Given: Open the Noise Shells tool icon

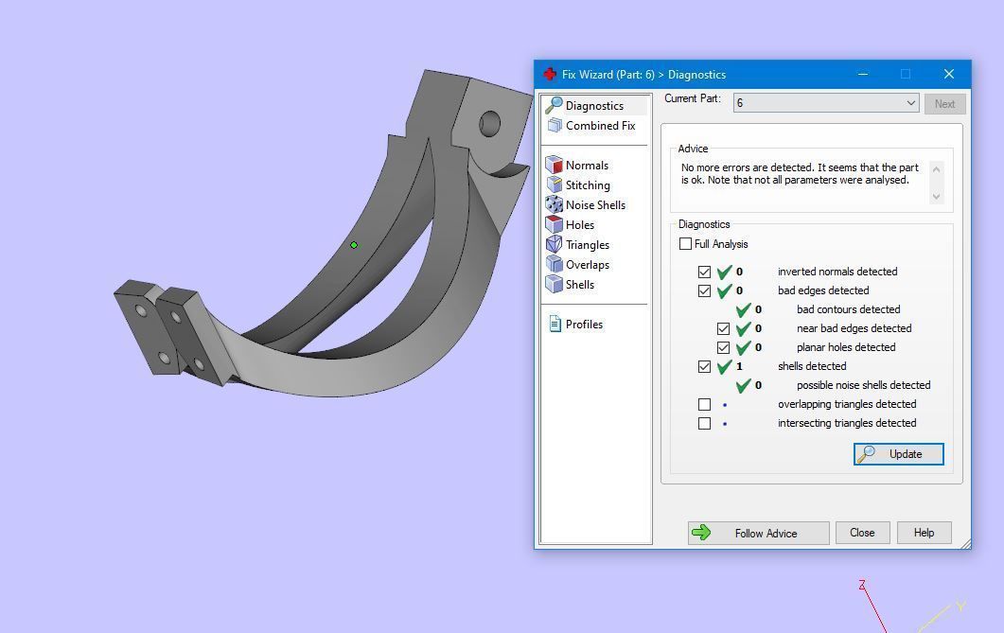Looking at the screenshot, I should click(x=554, y=204).
